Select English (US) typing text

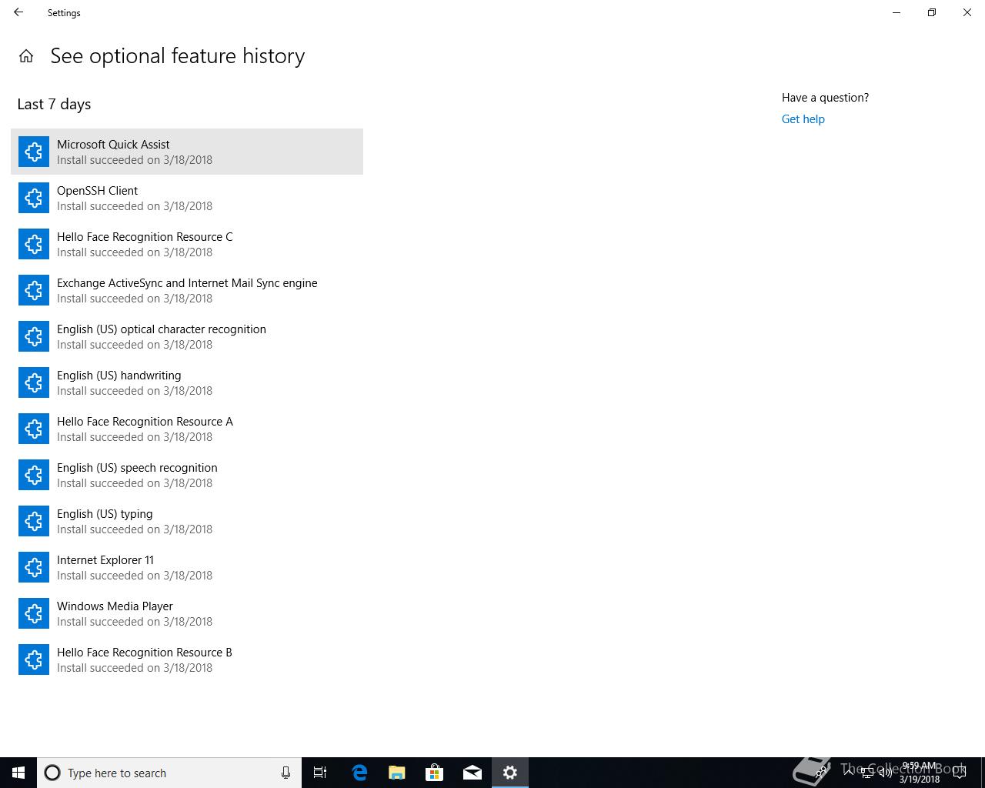pyautogui.click(x=105, y=514)
